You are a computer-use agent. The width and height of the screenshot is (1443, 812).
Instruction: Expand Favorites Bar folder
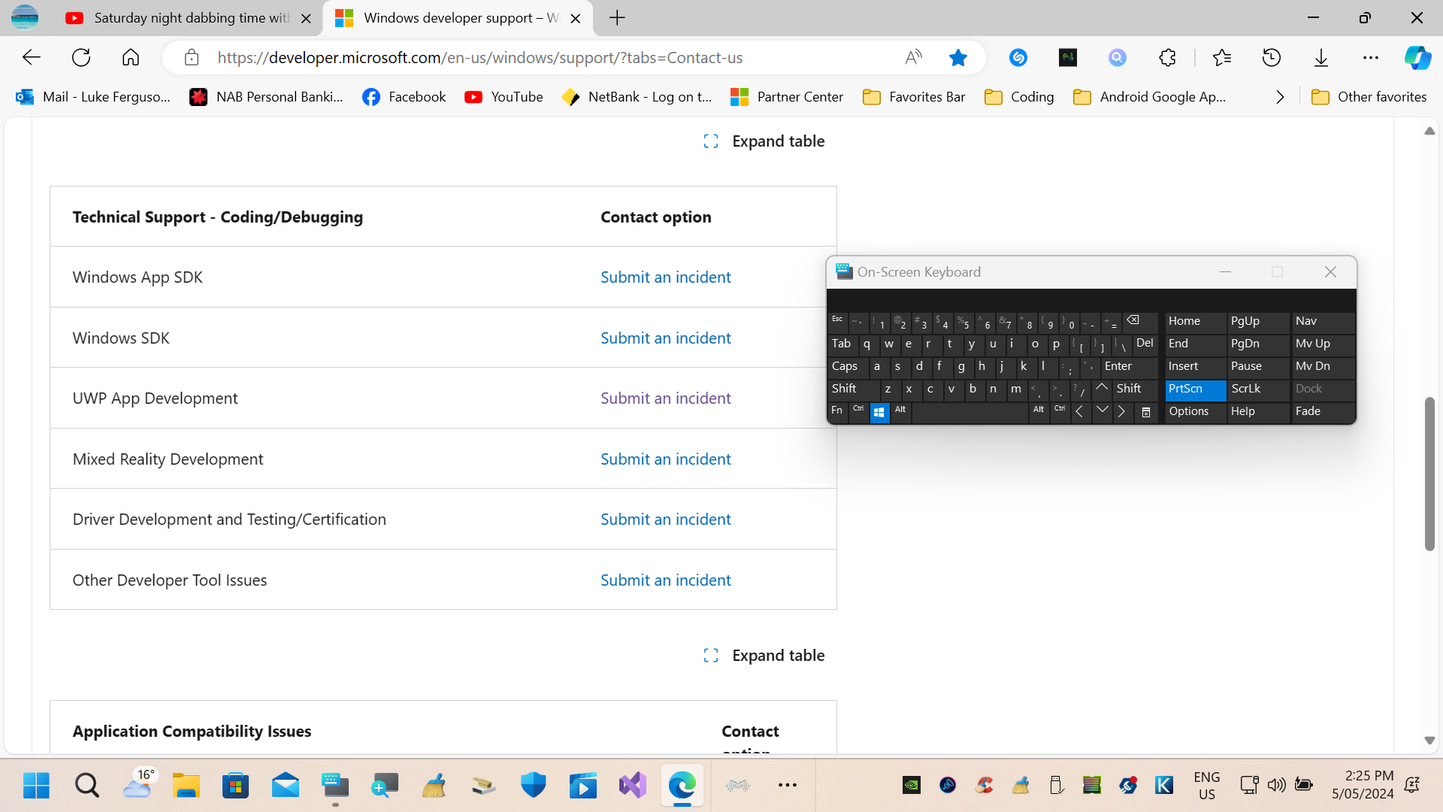(x=914, y=97)
